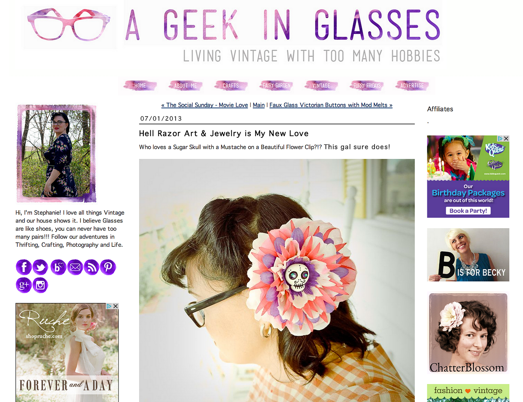Open the Google Plus icon
The image size is (523, 402).
[23, 285]
